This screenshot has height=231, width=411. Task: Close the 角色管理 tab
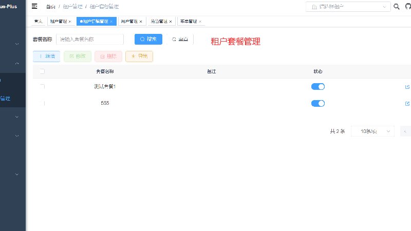[x=171, y=22]
